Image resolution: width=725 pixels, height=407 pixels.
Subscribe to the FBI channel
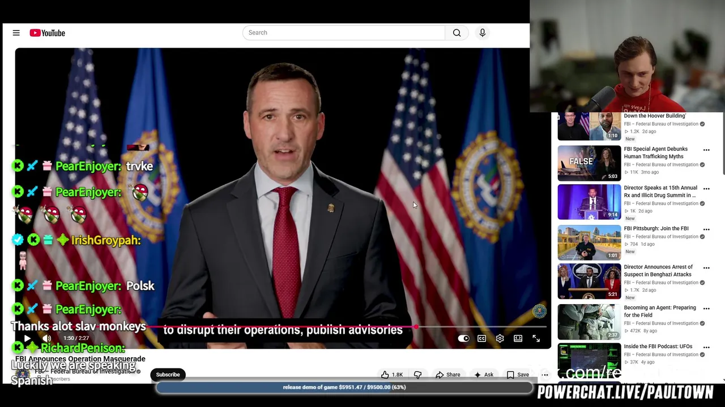pyautogui.click(x=168, y=374)
